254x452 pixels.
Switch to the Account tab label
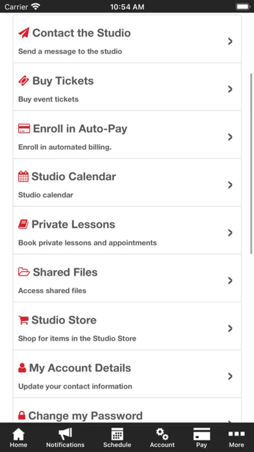162,445
